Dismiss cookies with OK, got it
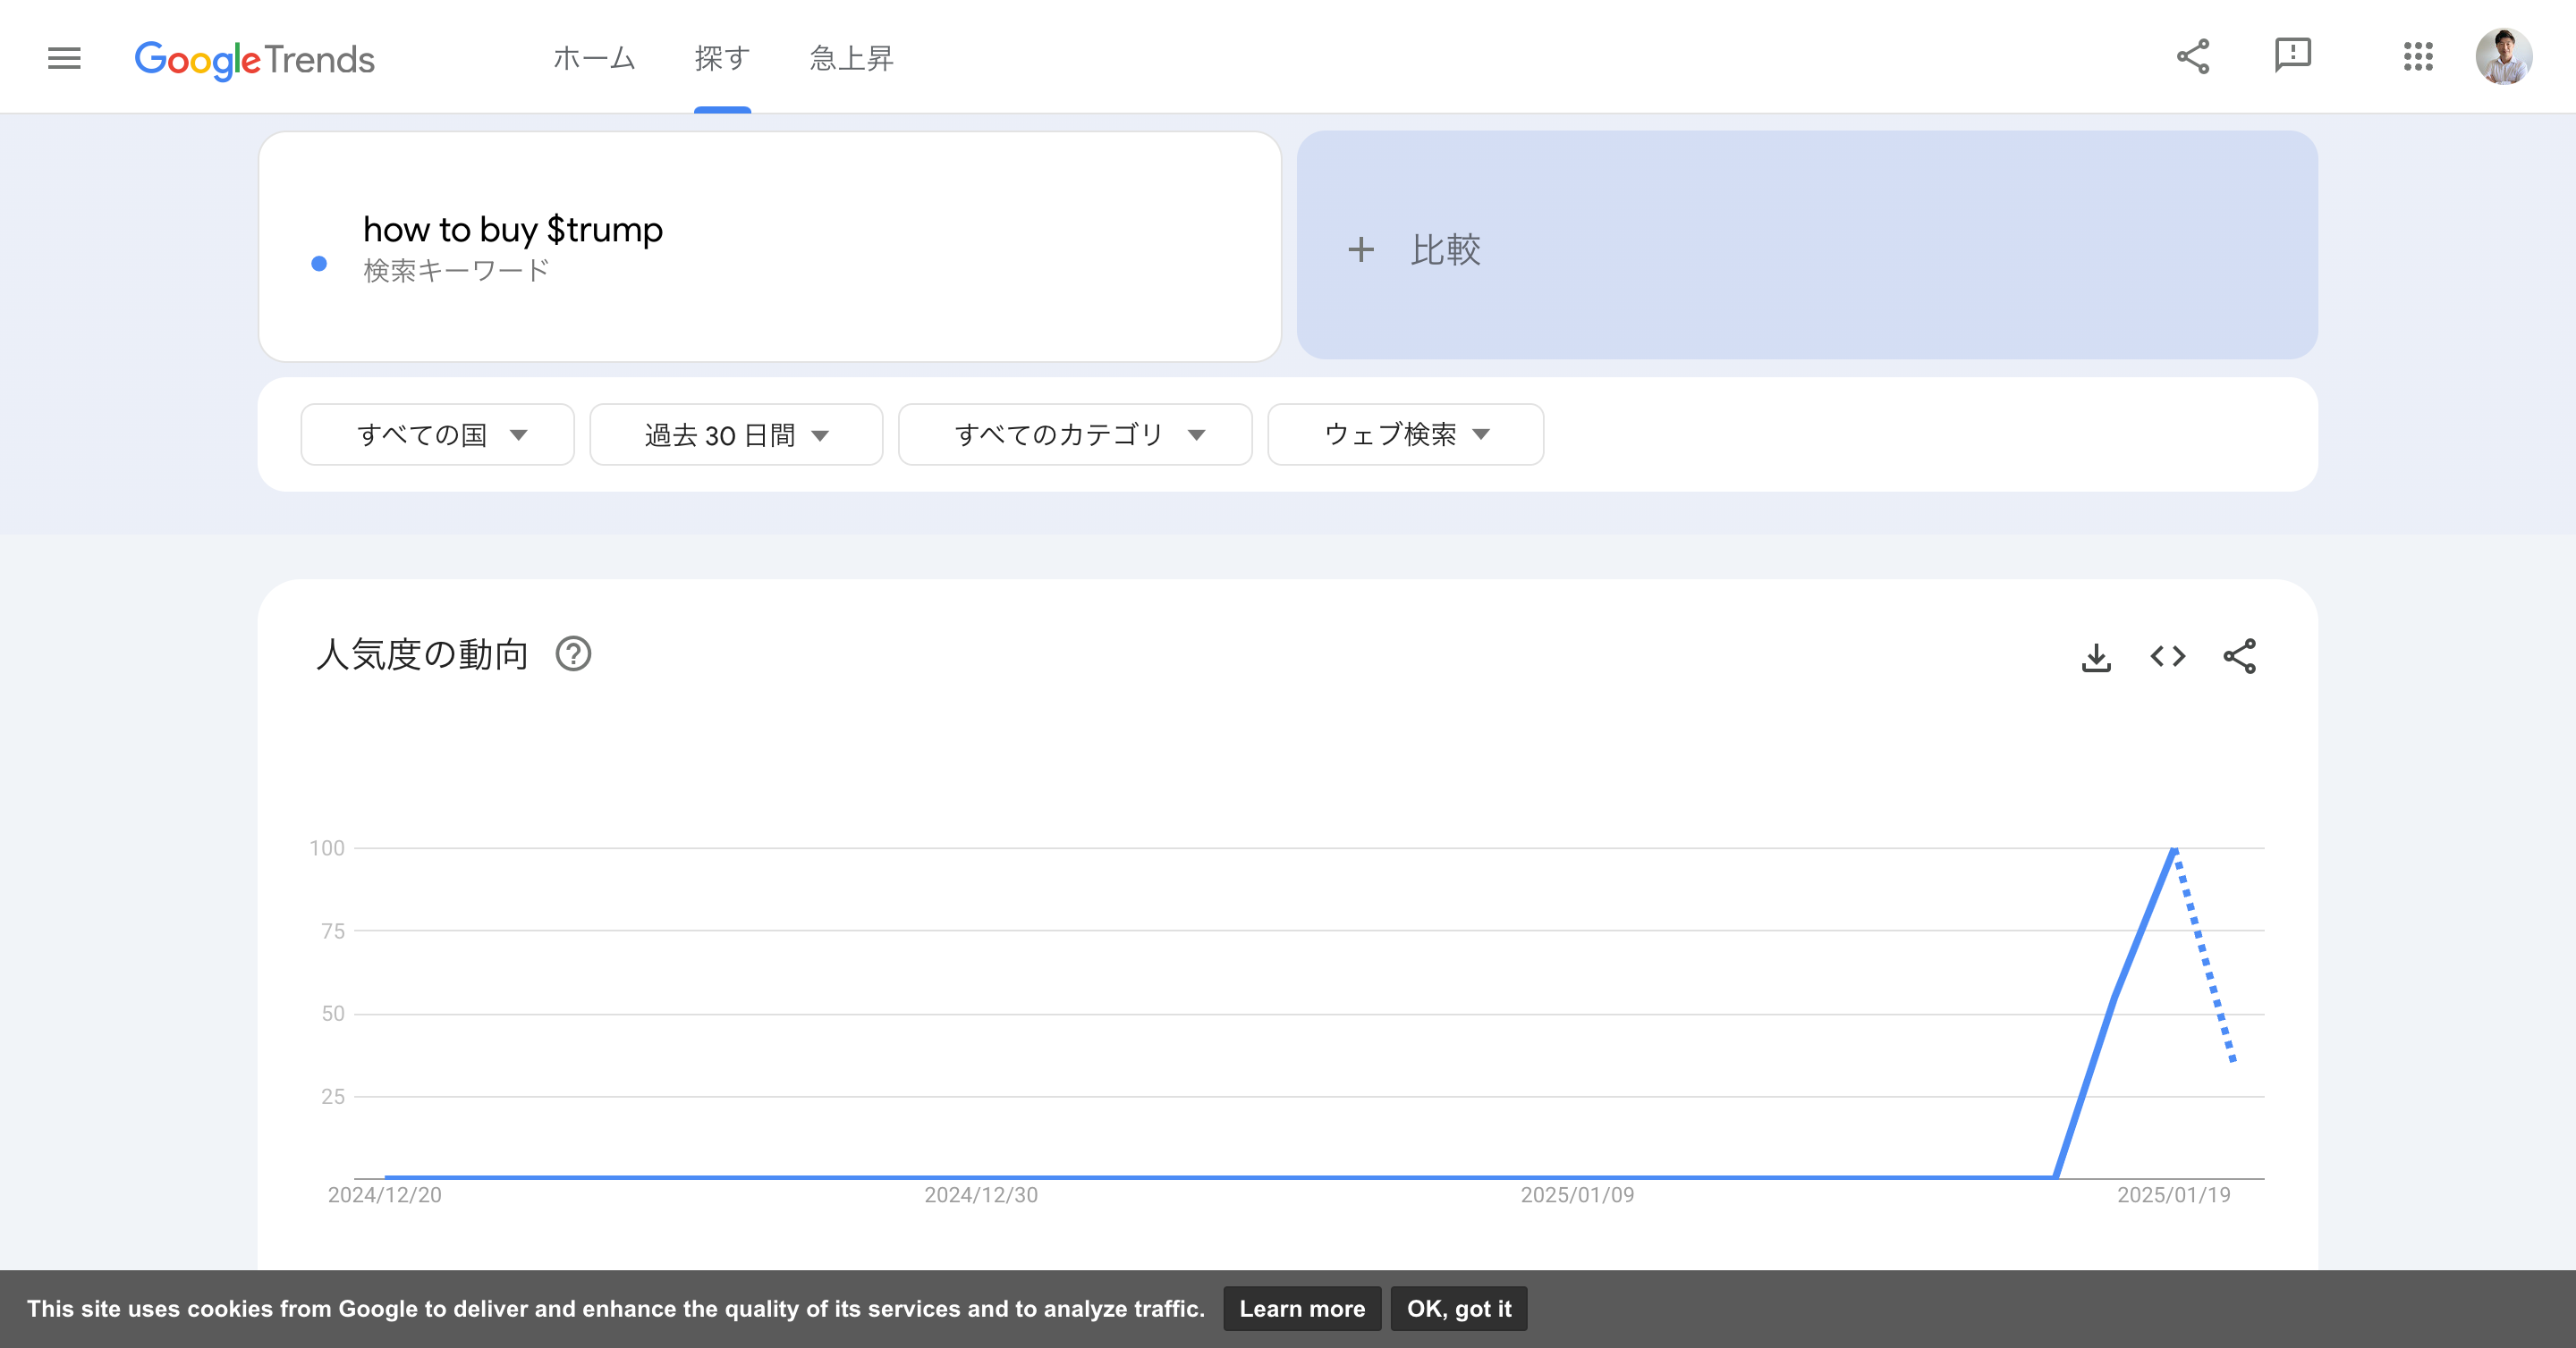 (1458, 1309)
